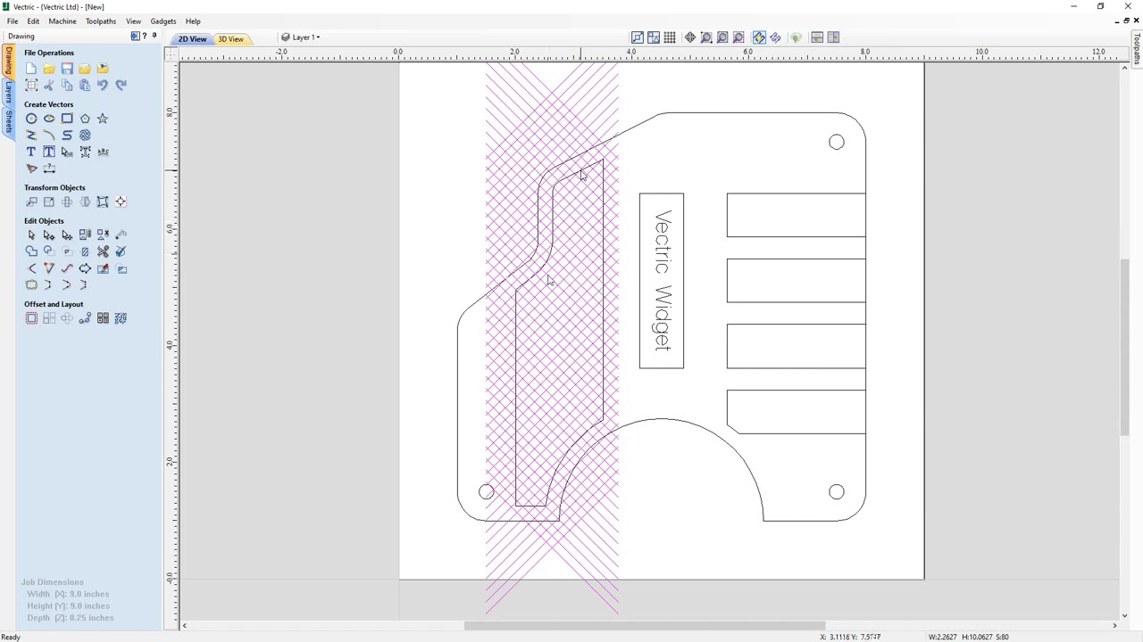The image size is (1143, 642).
Task: Tile views horizontally icon
Action: pos(817,37)
